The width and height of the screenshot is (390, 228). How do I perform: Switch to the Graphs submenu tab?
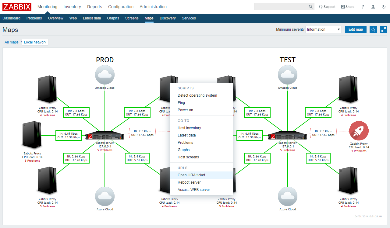click(113, 18)
